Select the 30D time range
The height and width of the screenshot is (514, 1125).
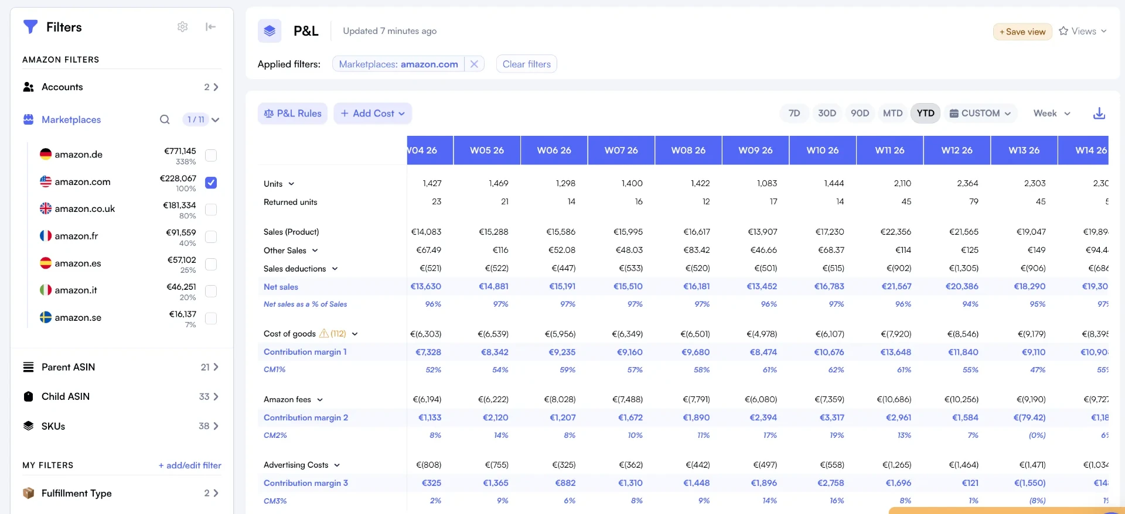(x=827, y=114)
